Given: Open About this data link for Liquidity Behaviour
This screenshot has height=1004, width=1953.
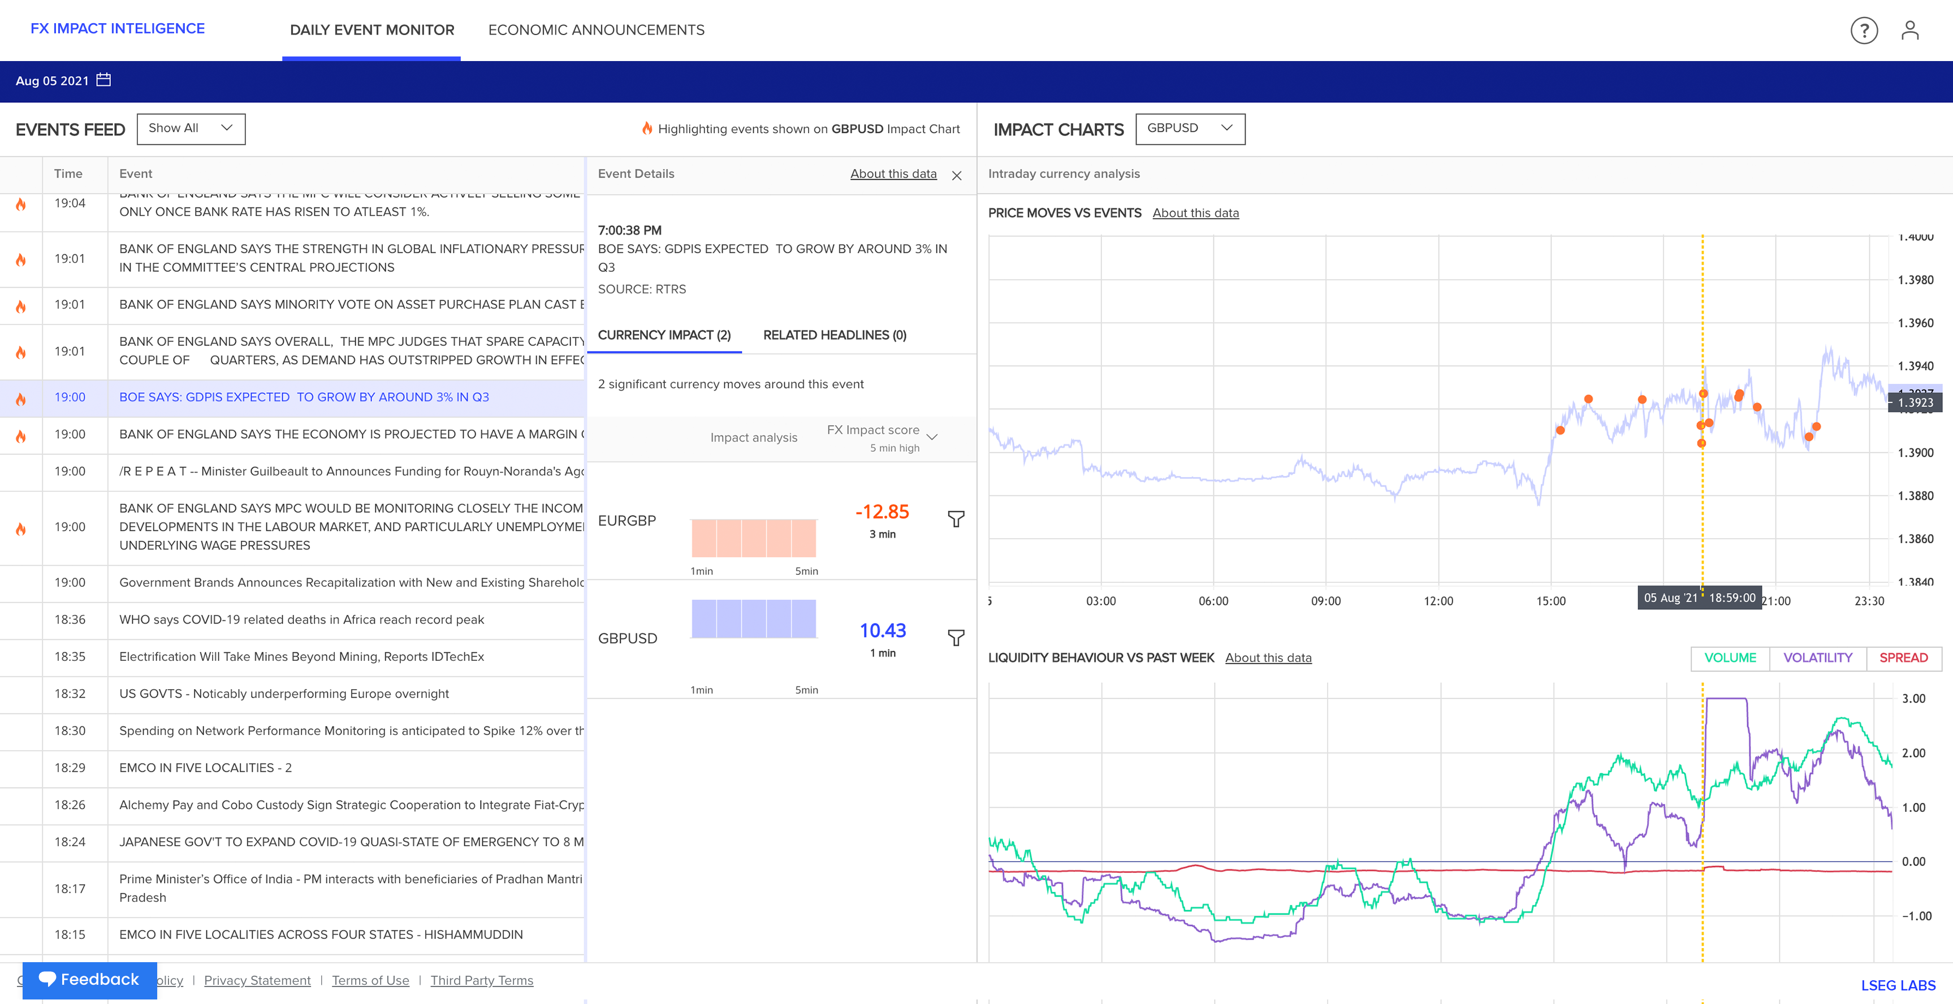Looking at the screenshot, I should coord(1268,657).
